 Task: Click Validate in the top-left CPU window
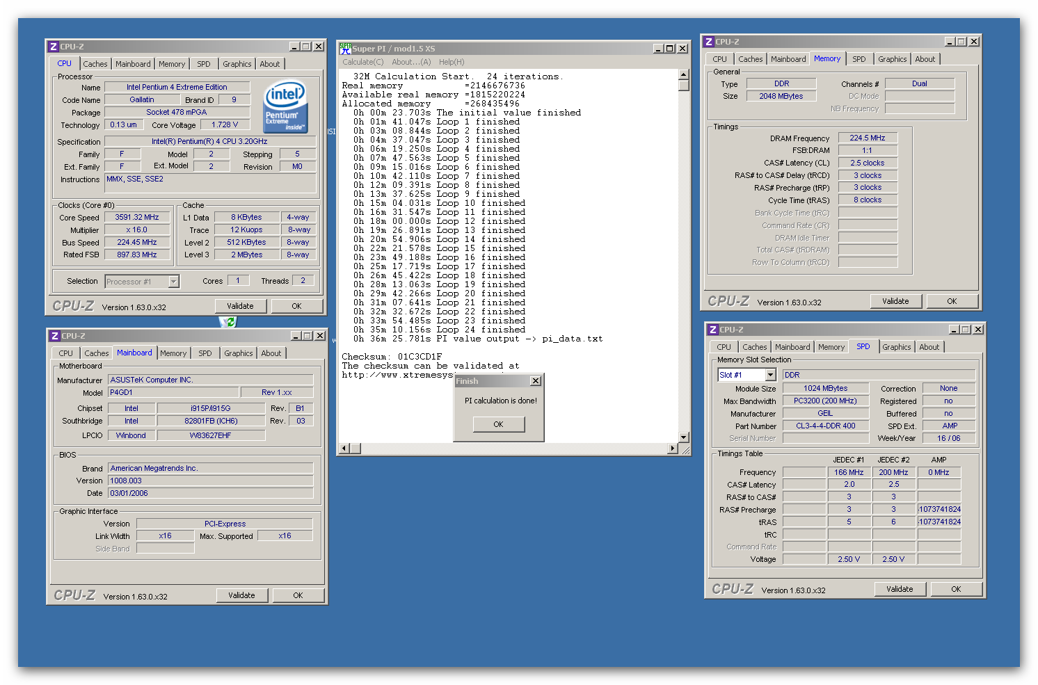[240, 306]
